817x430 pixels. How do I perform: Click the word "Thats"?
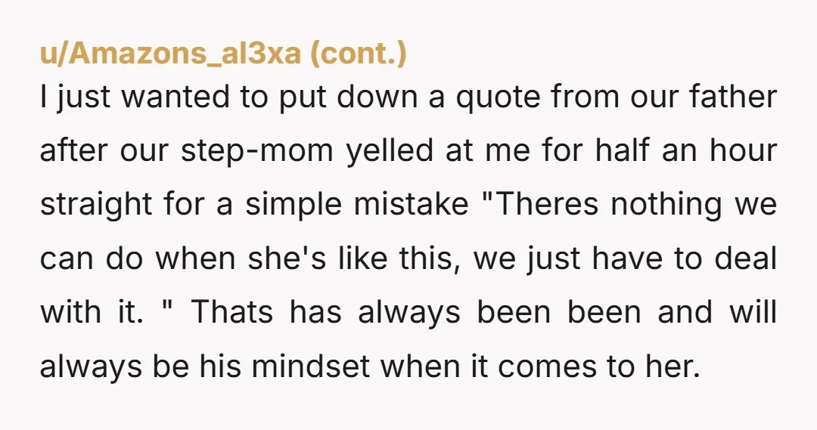(232, 312)
